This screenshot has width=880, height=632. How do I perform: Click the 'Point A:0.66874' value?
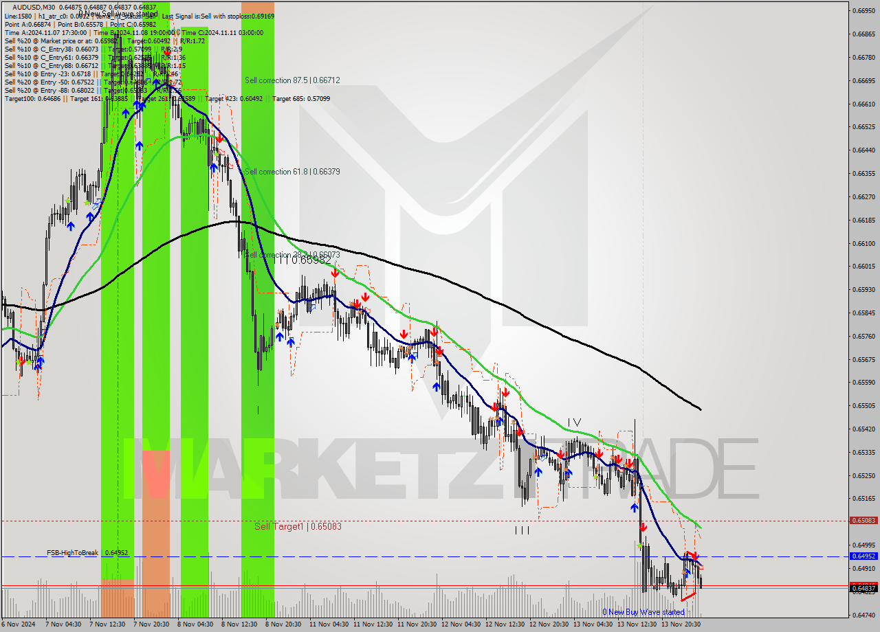coord(27,25)
